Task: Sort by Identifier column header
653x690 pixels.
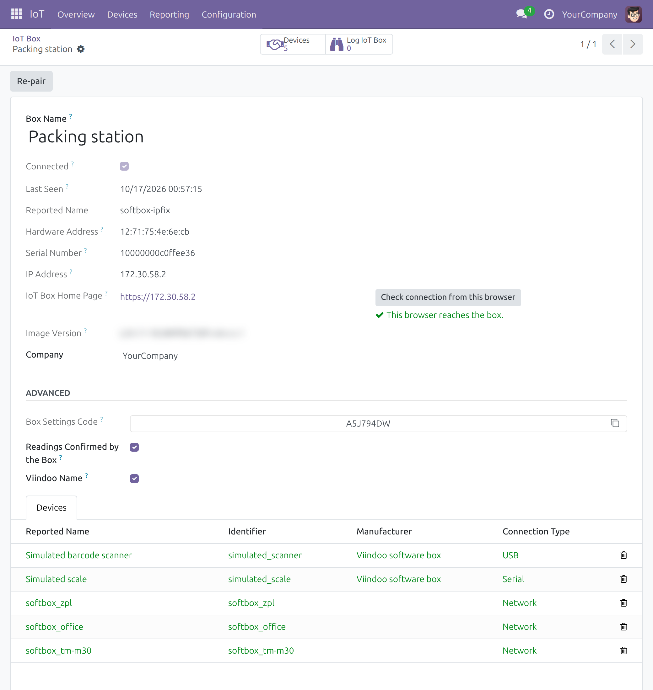Action: pos(247,531)
